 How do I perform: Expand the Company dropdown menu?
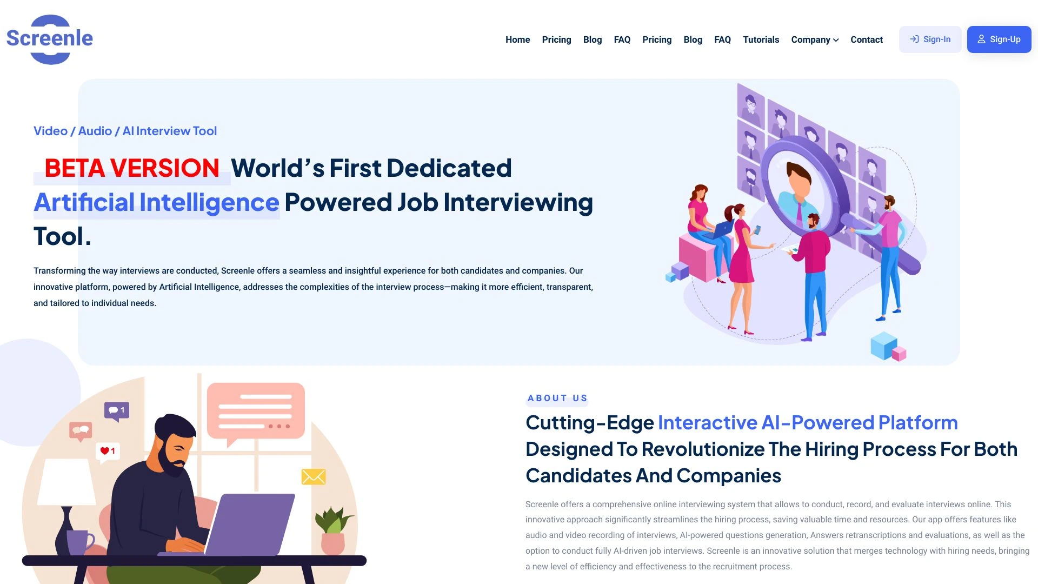point(815,39)
